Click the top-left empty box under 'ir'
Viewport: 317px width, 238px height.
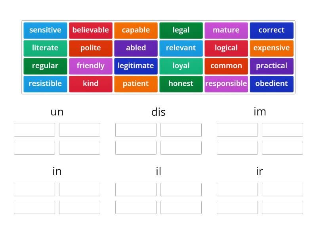[x=237, y=189]
